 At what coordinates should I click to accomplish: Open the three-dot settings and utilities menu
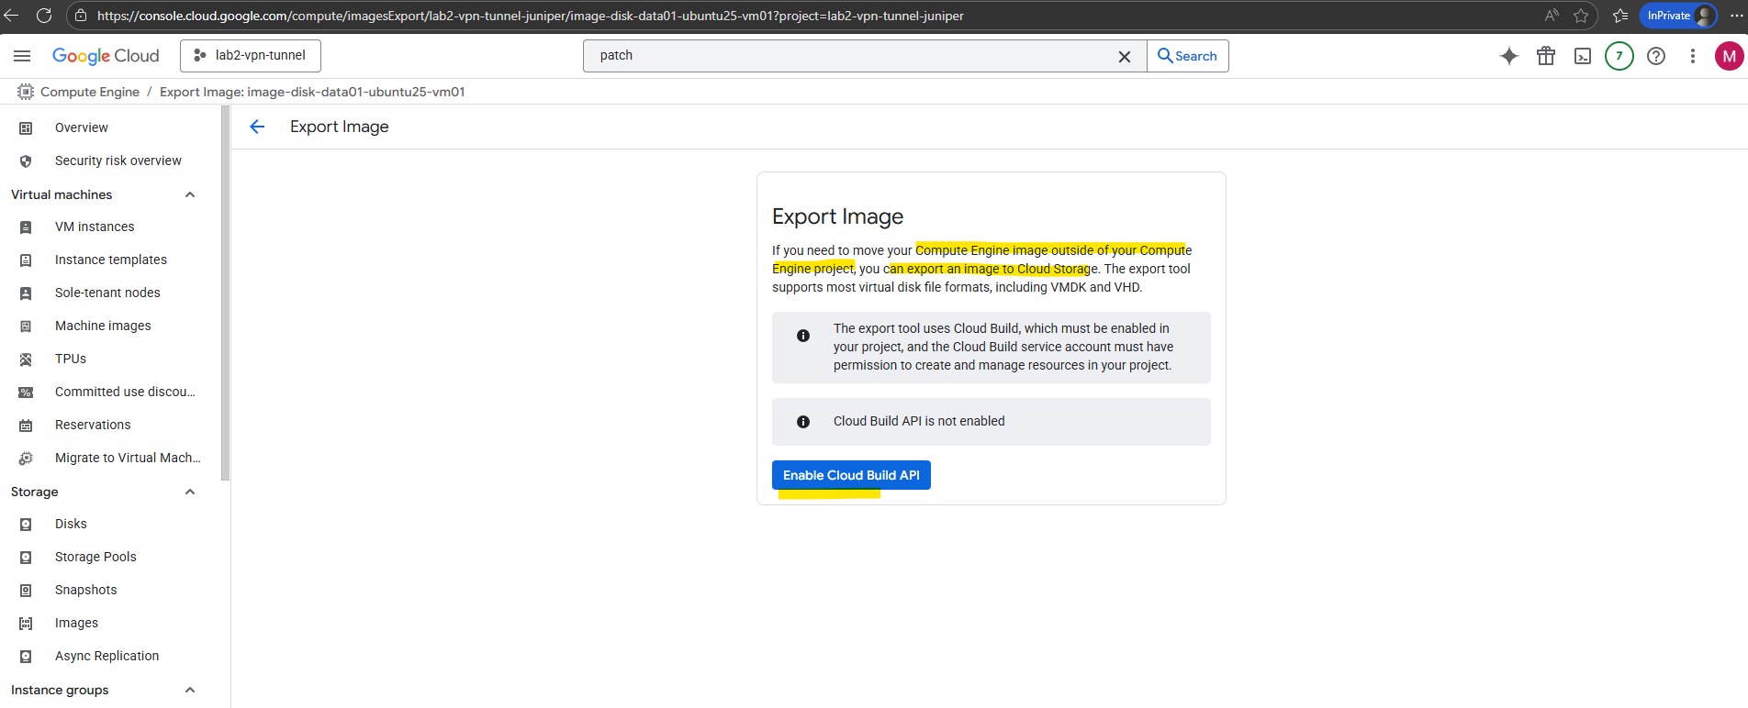1693,56
